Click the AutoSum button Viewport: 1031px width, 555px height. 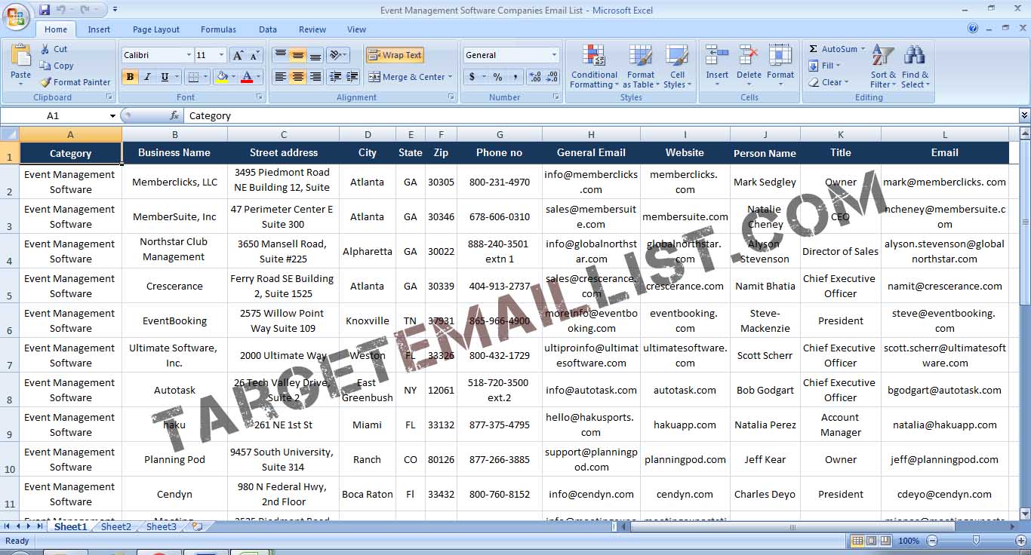(833, 49)
